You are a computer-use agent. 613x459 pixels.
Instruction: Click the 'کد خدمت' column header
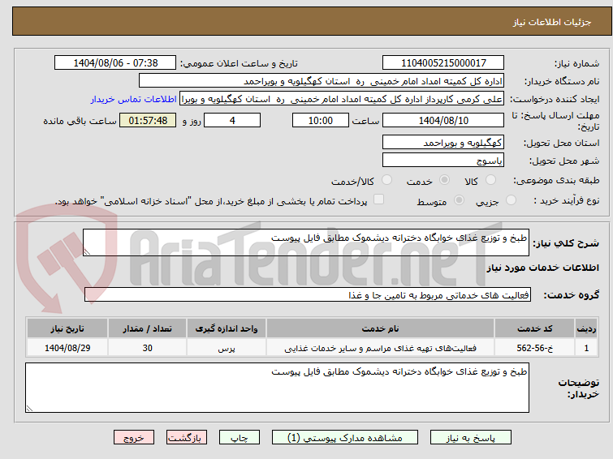tap(534, 328)
